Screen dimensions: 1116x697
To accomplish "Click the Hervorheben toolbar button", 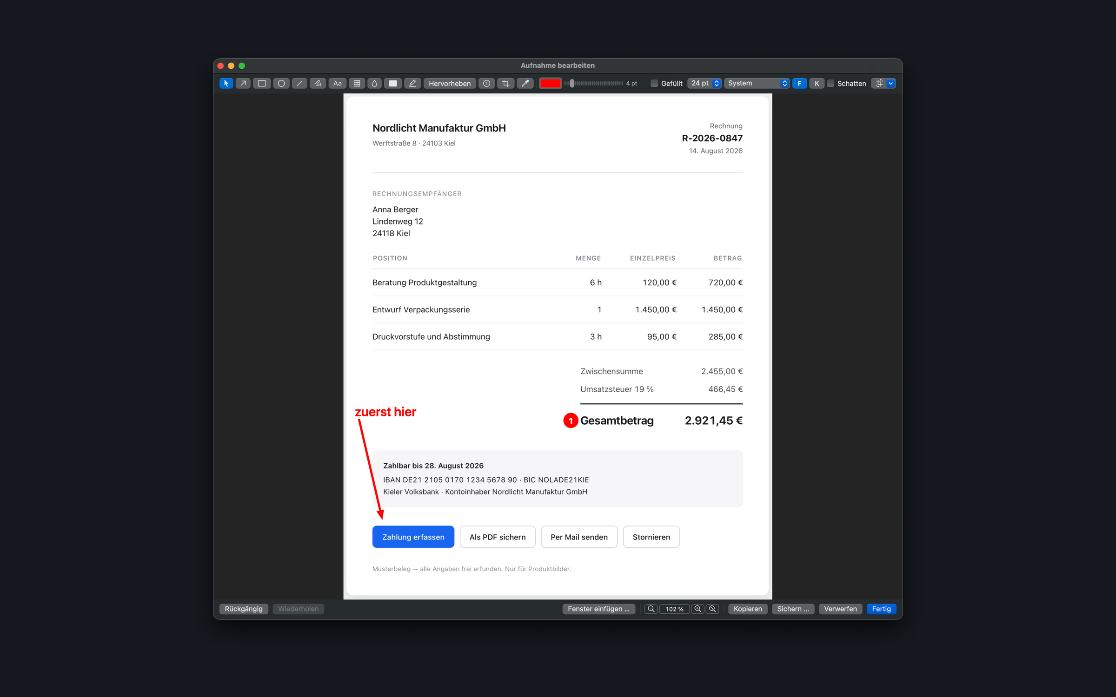I will (x=450, y=84).
